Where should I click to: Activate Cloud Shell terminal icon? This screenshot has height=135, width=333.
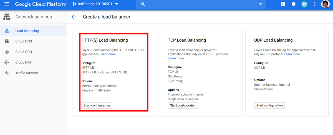[x=283, y=4]
